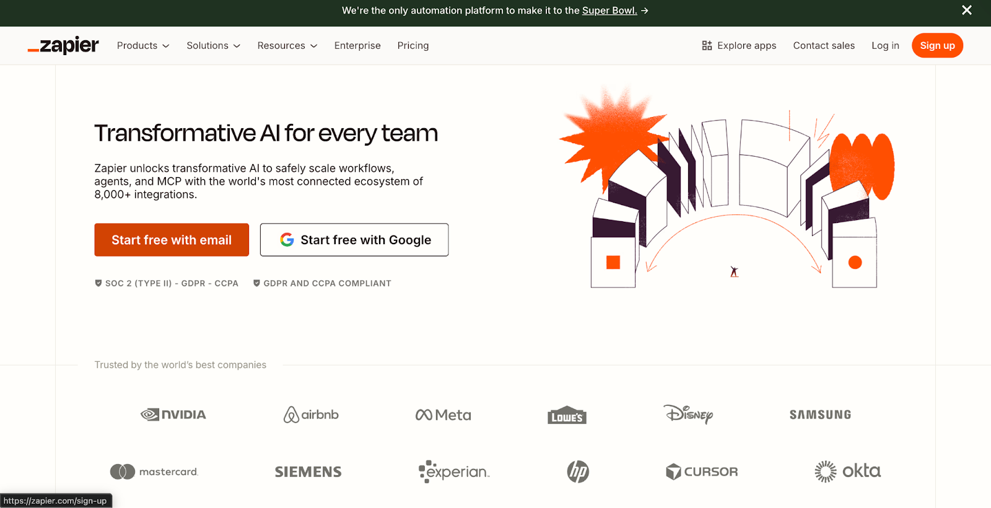Image resolution: width=991 pixels, height=508 pixels.
Task: Open the Pricing page
Action: pos(413,45)
